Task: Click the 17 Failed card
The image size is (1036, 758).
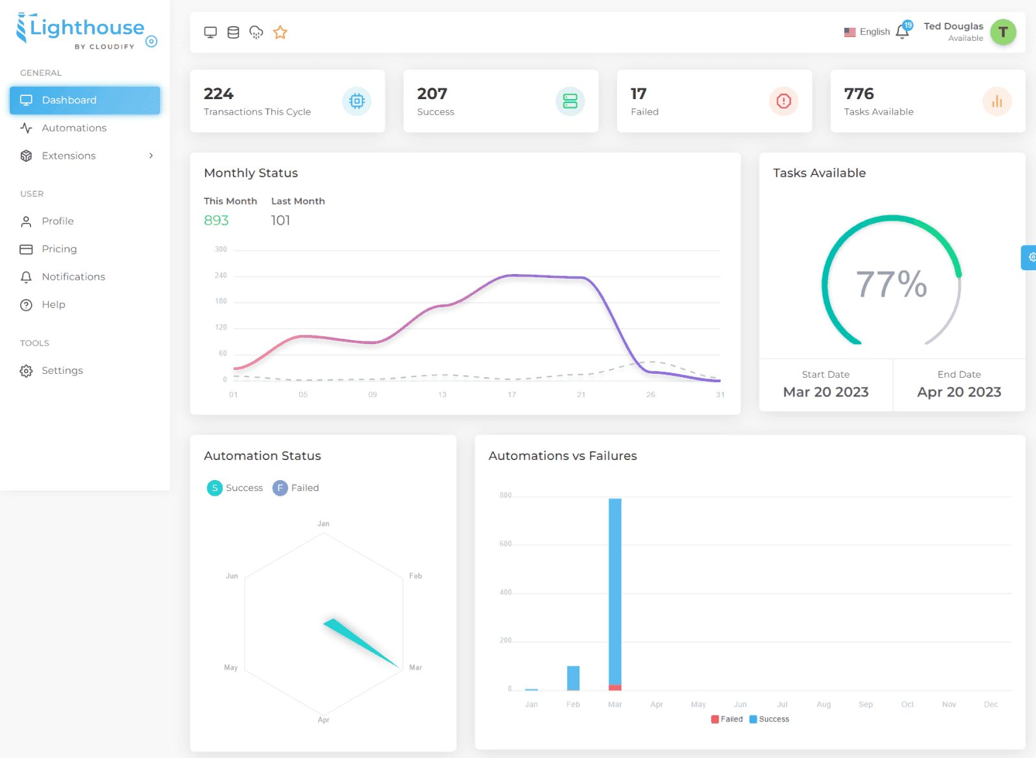Action: pos(714,101)
